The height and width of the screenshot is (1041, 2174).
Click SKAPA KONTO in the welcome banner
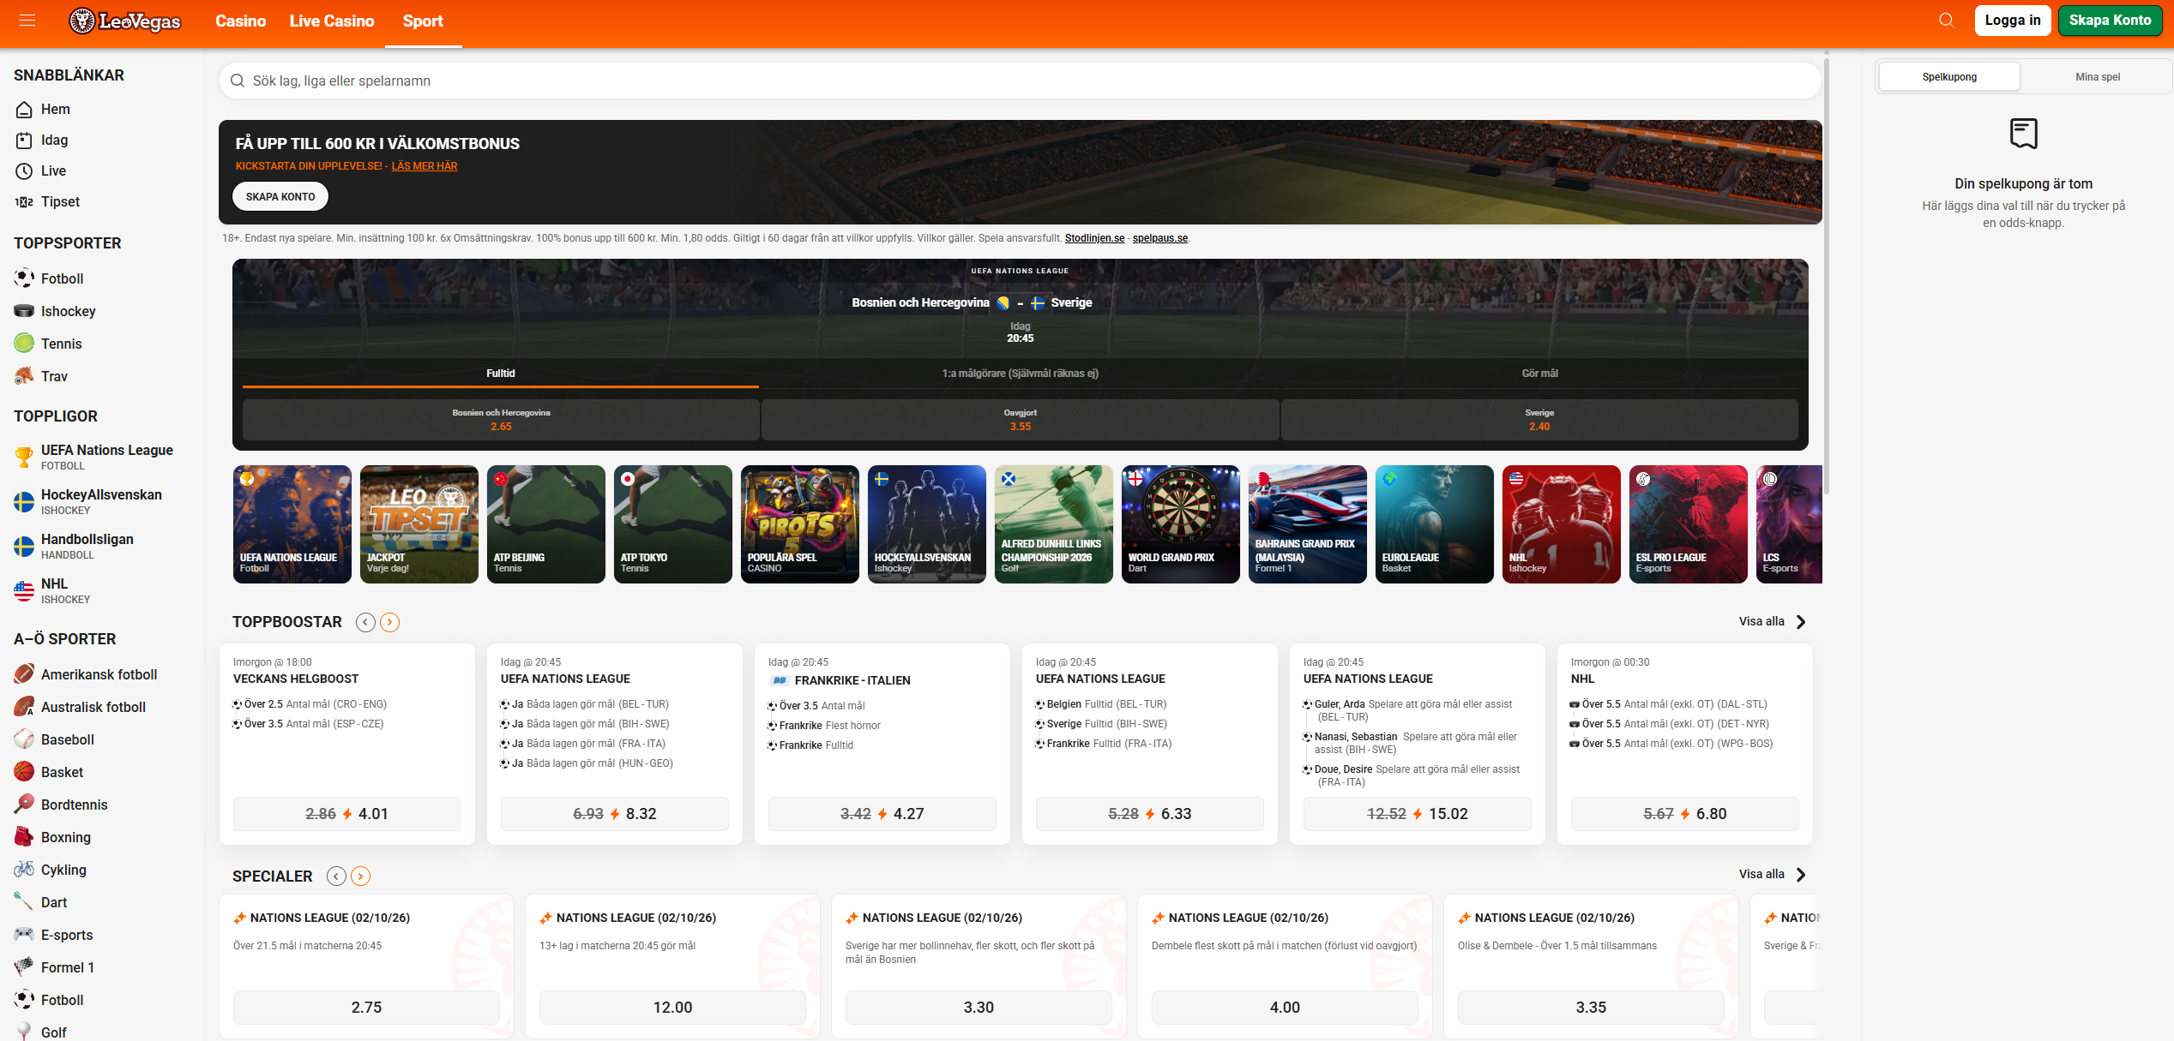coord(280,197)
